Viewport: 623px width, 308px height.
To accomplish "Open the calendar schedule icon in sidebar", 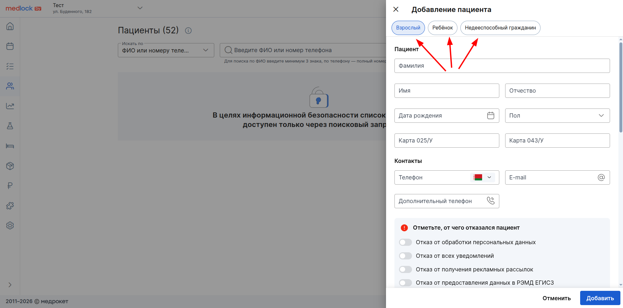I will coord(10,46).
